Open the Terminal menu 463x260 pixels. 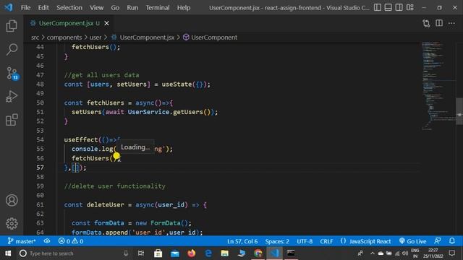158,8
